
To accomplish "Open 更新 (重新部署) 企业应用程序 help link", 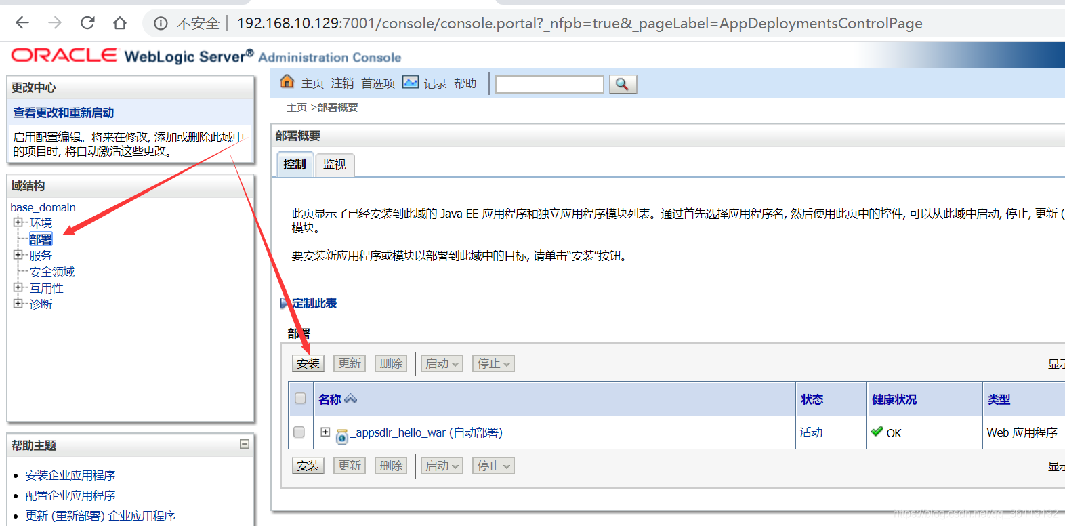I will 100,516.
